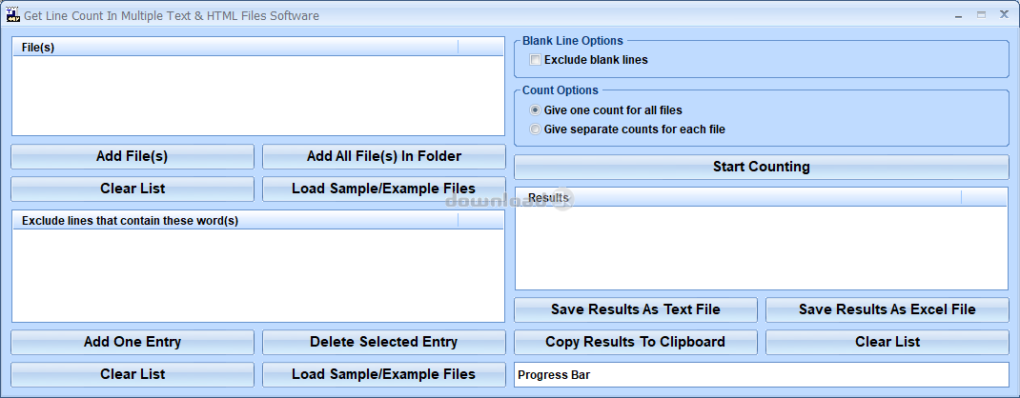Screen dimensions: 1020x398
Task: Click the Results column header
Action: [x=739, y=197]
